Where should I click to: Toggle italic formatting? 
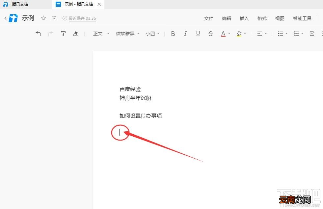(185, 34)
